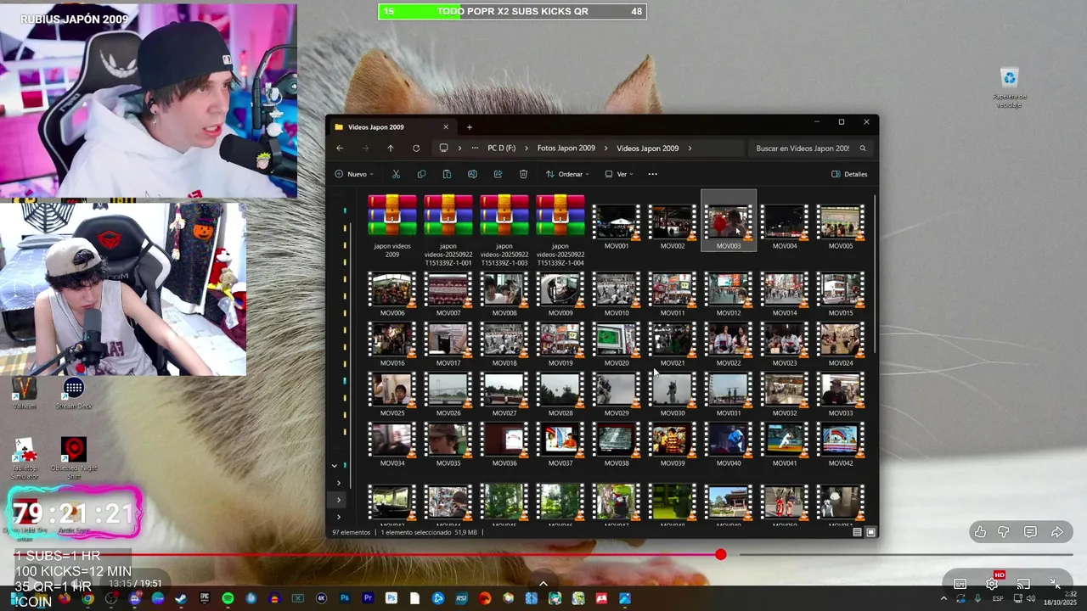This screenshot has height=611, width=1087.
Task: Select the MOV042 video file
Action: [841, 445]
